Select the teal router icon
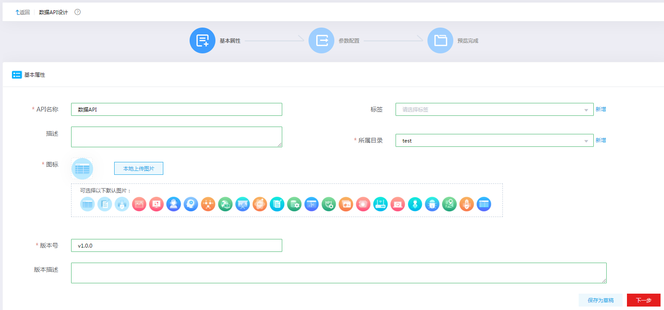 coord(380,204)
